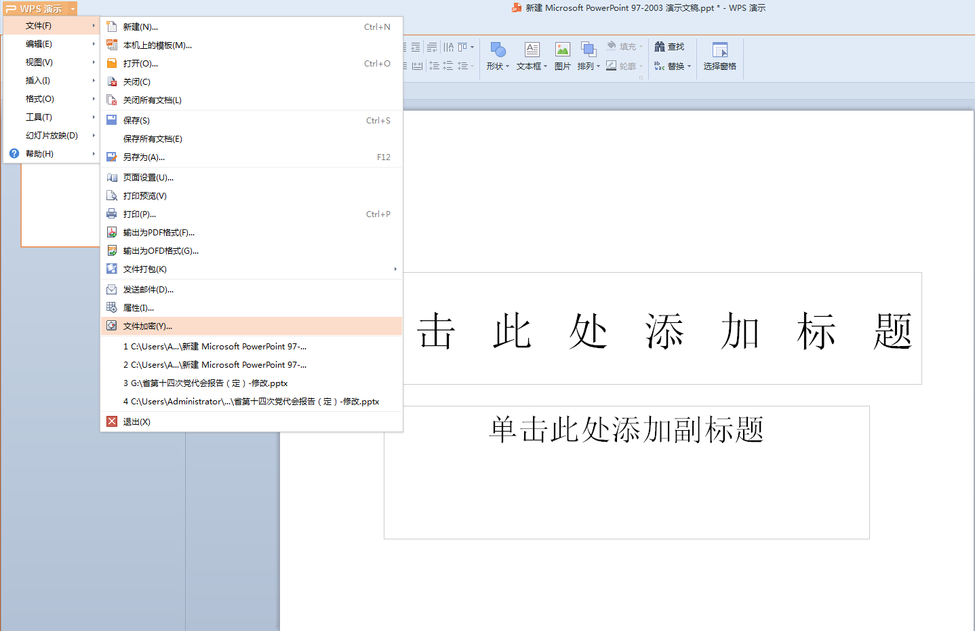Click the Close document icon
975x631 pixels.
112,81
